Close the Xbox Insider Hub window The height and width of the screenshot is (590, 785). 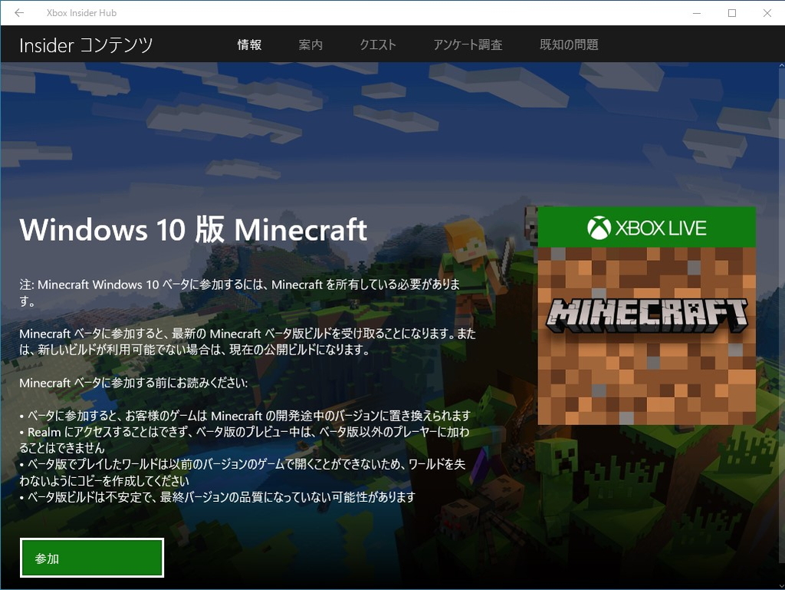point(767,13)
